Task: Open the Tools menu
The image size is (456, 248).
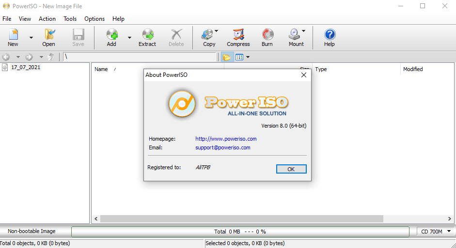Action: pos(70,19)
